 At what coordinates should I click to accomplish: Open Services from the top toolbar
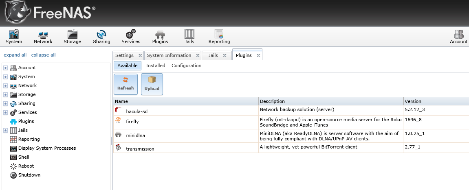click(131, 37)
